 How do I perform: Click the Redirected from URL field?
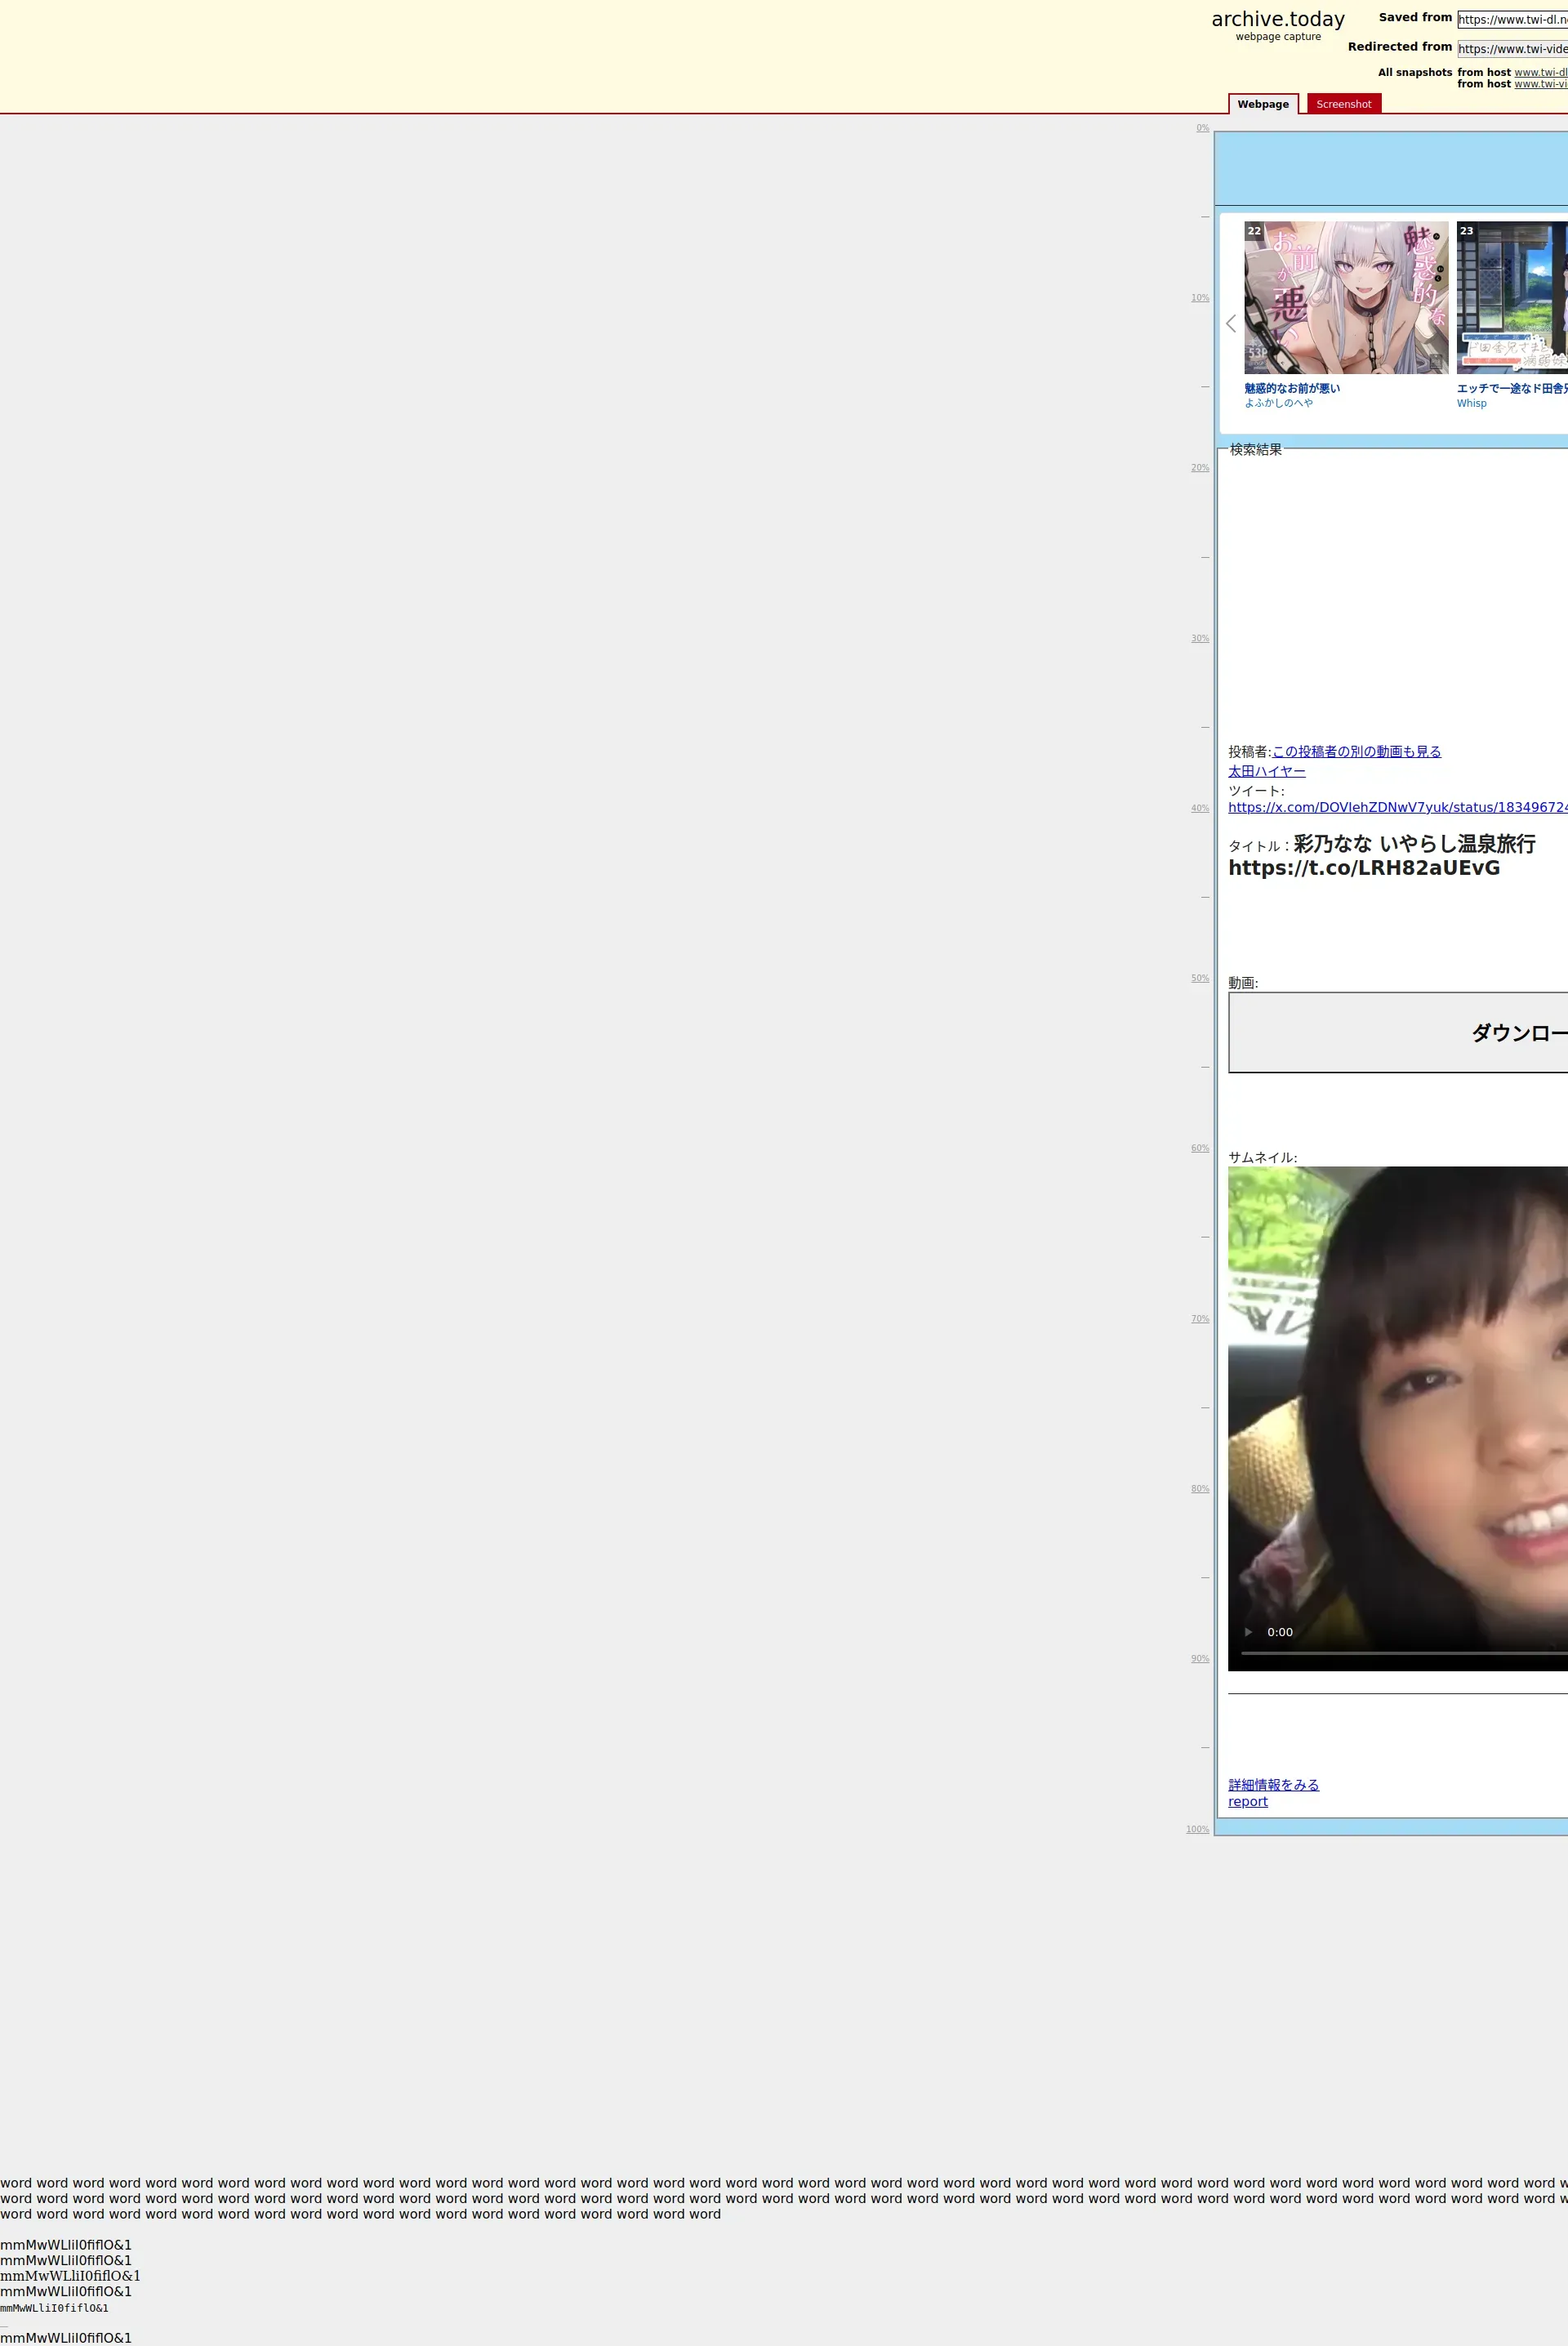[1511, 49]
